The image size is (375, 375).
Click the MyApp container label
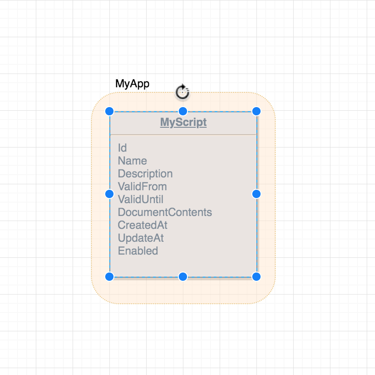point(132,84)
